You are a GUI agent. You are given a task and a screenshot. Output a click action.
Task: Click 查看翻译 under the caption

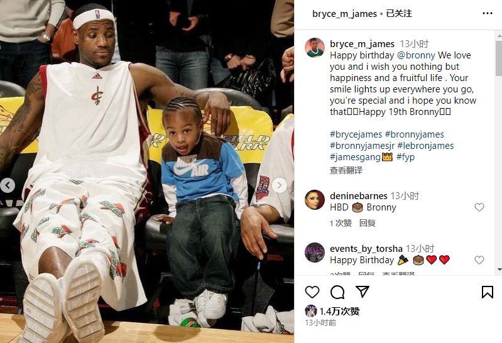[x=346, y=170]
